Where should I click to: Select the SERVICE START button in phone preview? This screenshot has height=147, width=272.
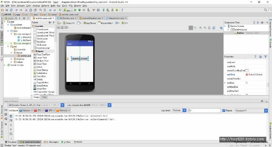pos(80,59)
